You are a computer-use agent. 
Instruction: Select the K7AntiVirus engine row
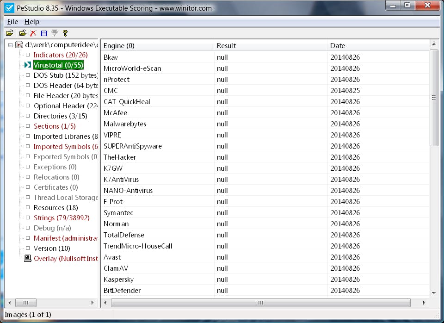coord(265,180)
